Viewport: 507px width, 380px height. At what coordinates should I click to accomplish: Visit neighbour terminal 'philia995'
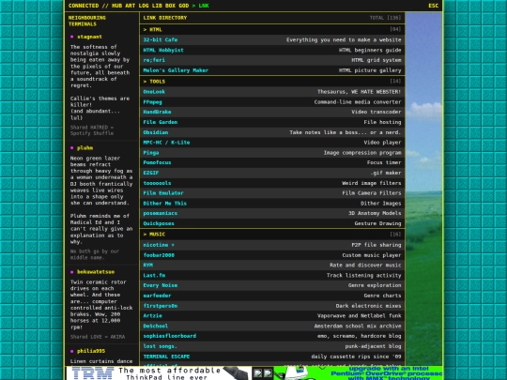coord(91,351)
